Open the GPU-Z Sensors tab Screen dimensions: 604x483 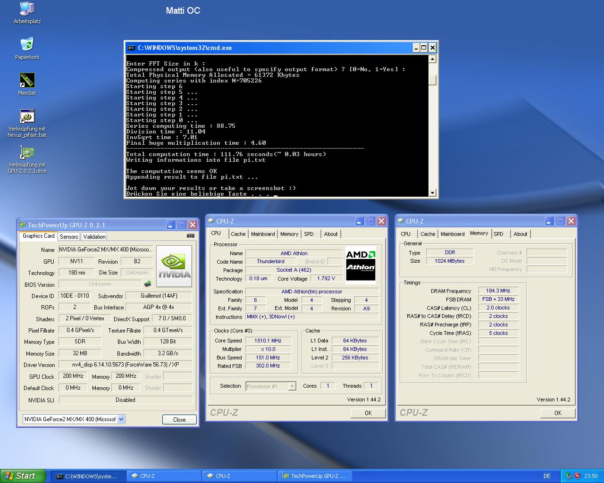69,237
